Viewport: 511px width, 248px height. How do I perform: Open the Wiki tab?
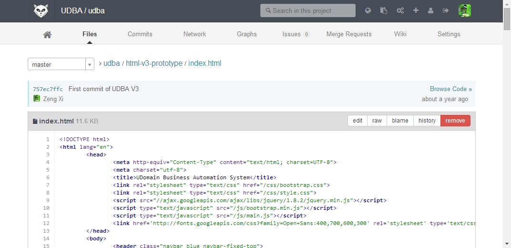pos(400,34)
